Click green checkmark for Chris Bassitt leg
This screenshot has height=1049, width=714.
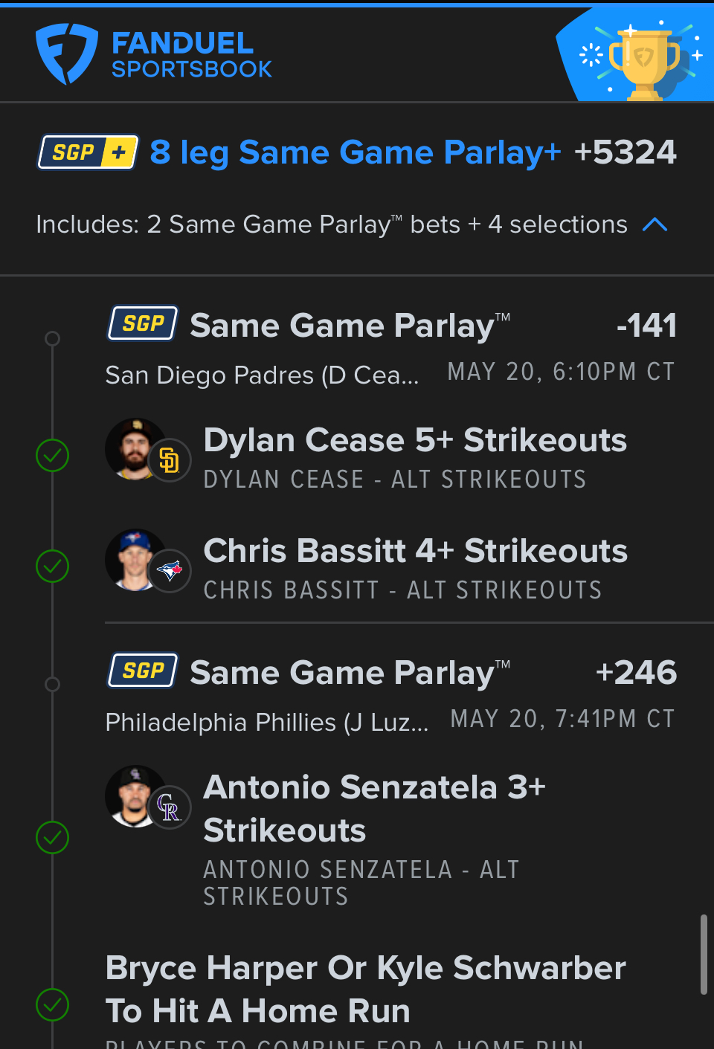[x=53, y=566]
